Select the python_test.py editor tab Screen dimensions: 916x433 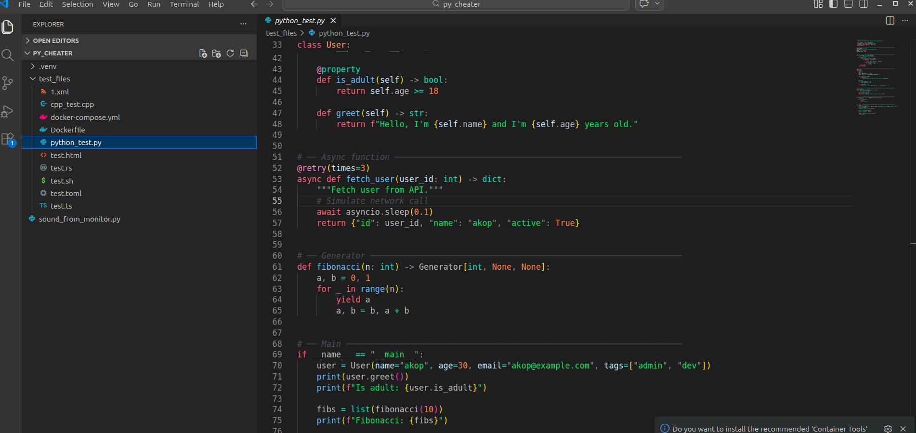click(300, 21)
